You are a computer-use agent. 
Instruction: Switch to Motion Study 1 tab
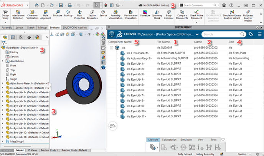(x=49, y=150)
